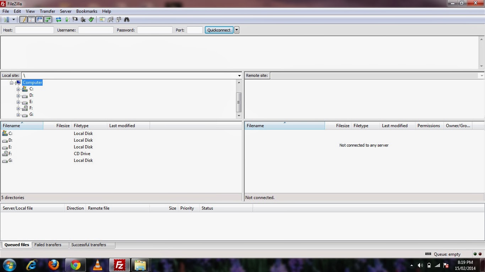Select the G: Local Disk row icon
The image size is (485, 272).
point(5,160)
